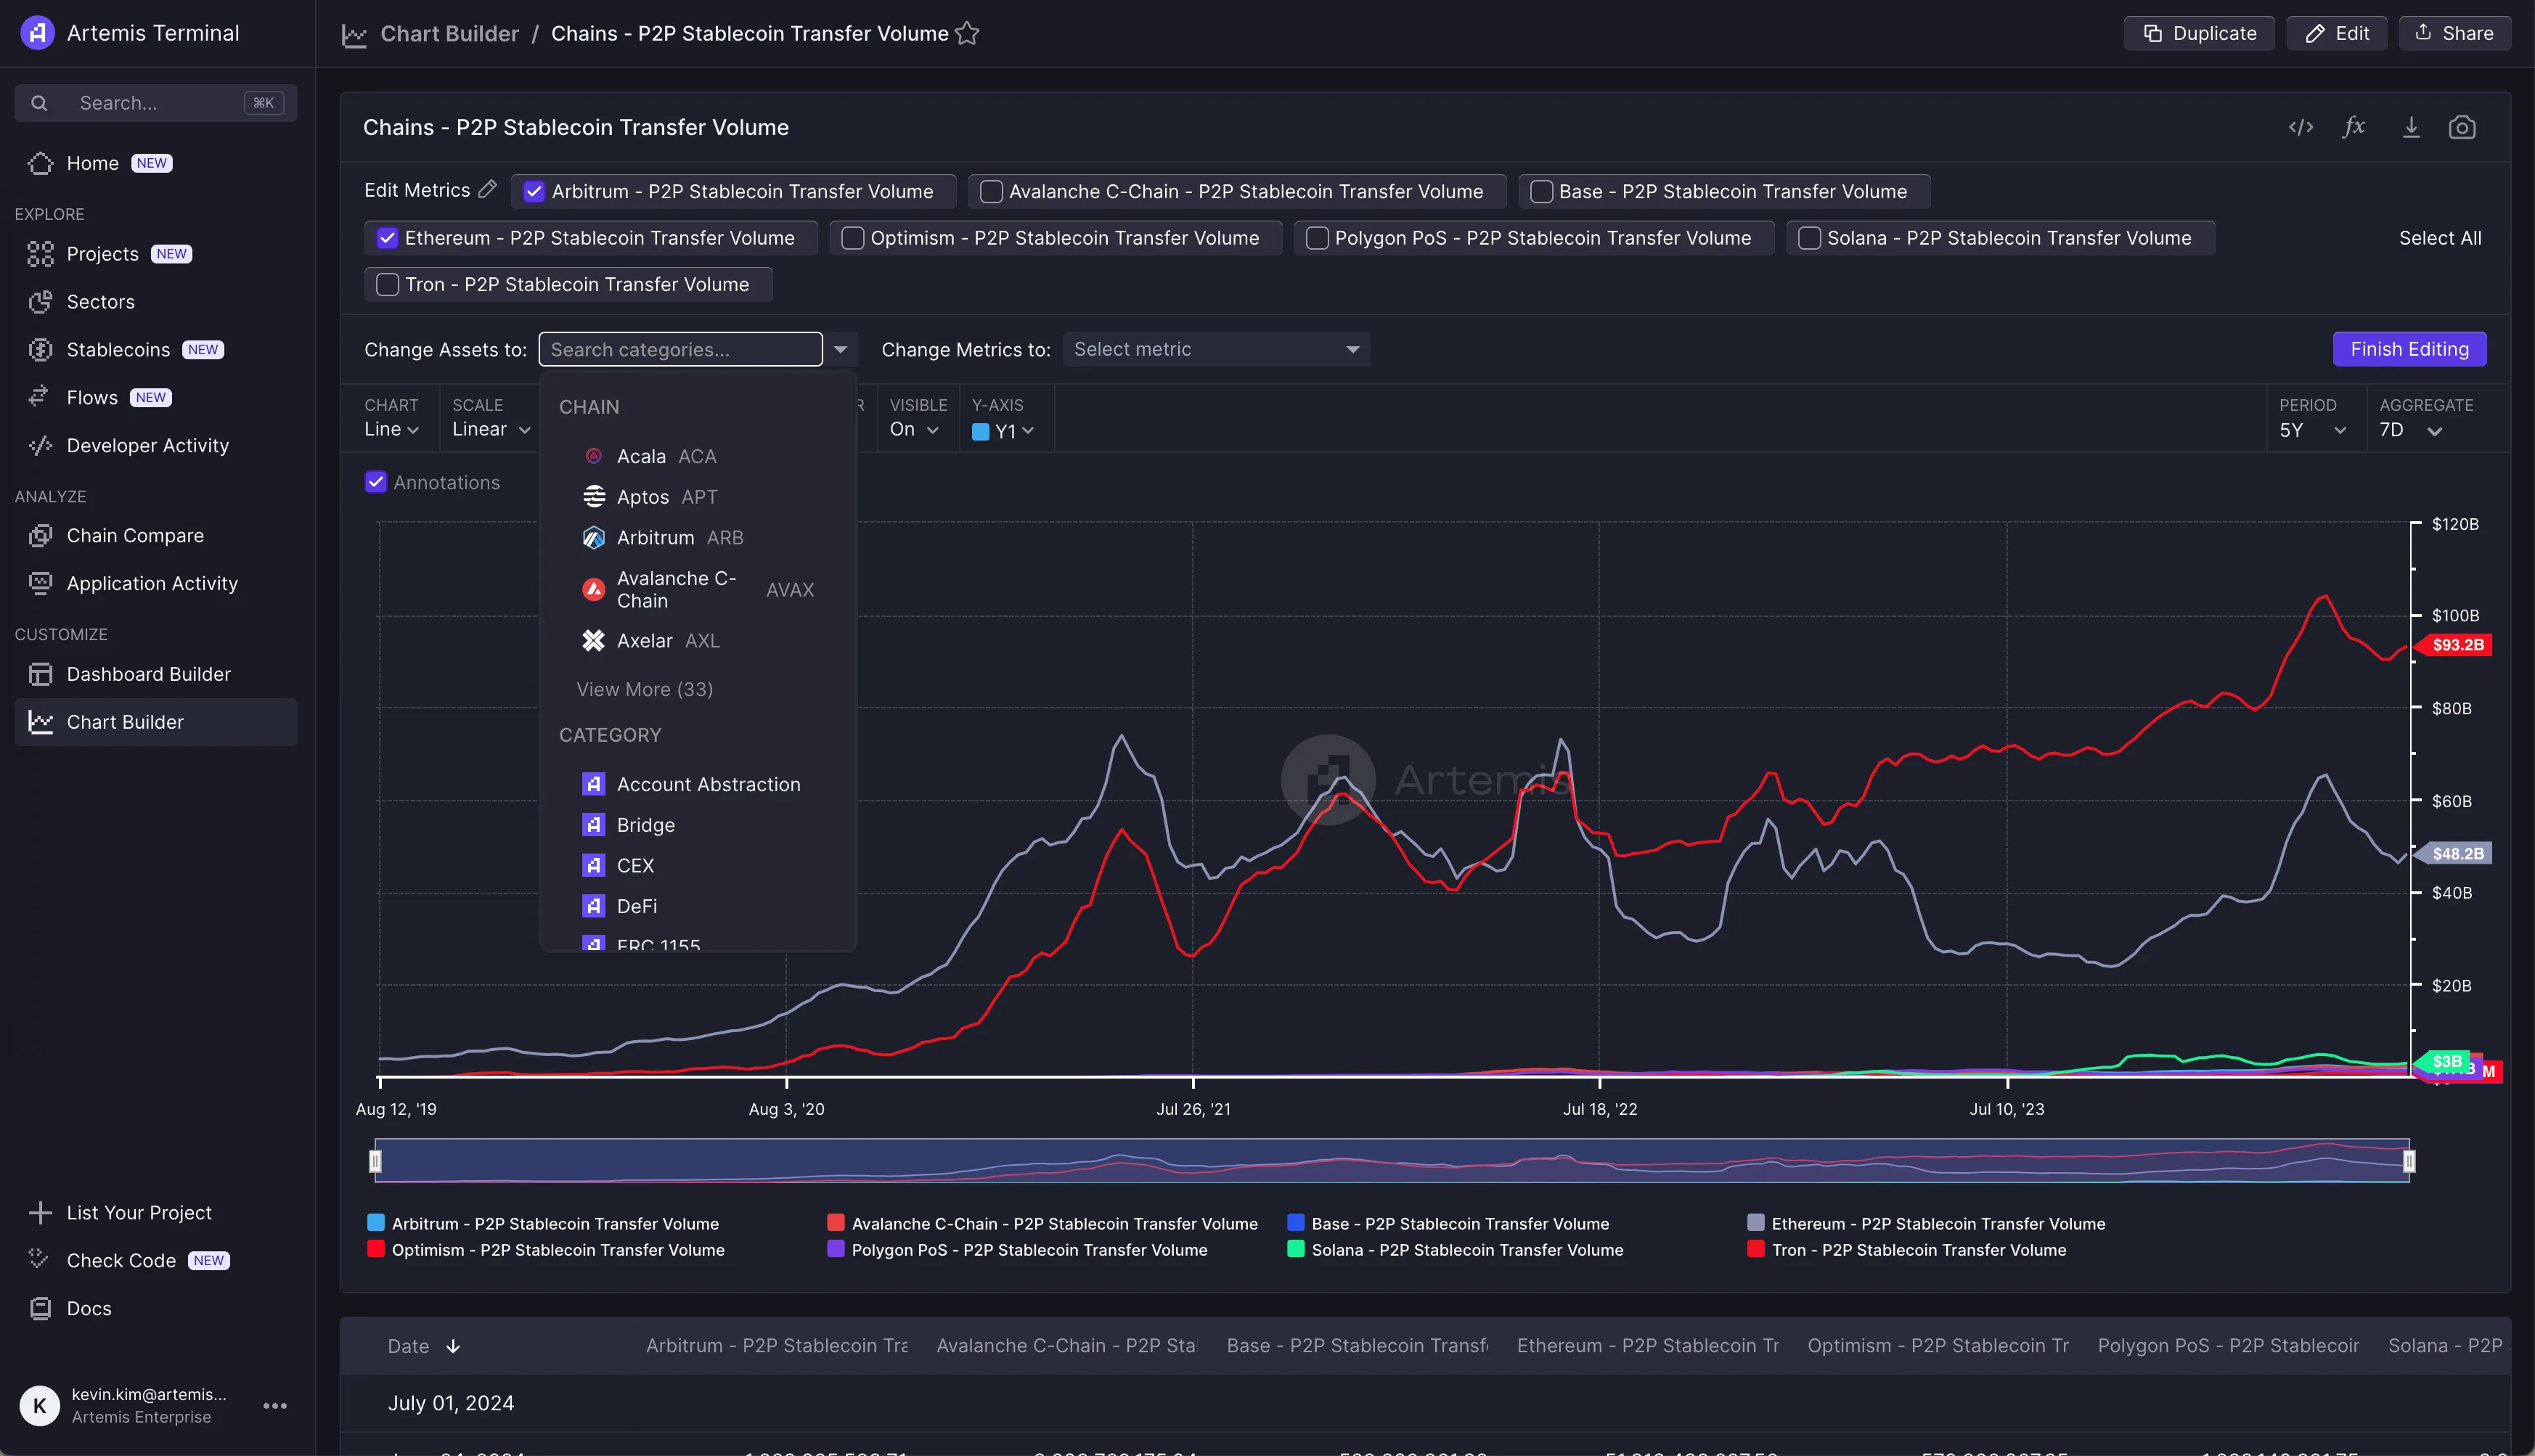Check Avalanche C-Chain P2P Stablecoin Transfer Volume
The height and width of the screenshot is (1456, 2535).
tap(991, 191)
